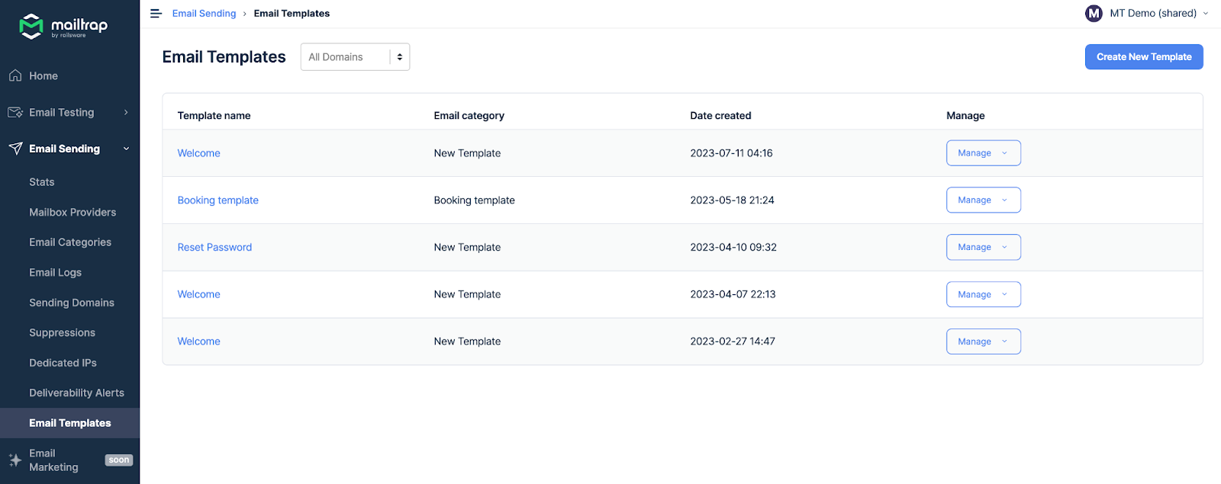Open the MT Demo (shared) account menu
Screen dimensions: 1221x484
[1152, 13]
